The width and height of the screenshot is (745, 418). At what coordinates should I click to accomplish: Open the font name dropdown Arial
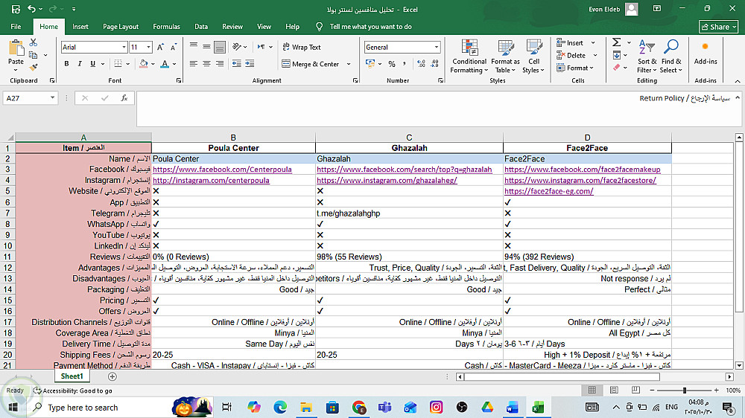click(x=124, y=47)
